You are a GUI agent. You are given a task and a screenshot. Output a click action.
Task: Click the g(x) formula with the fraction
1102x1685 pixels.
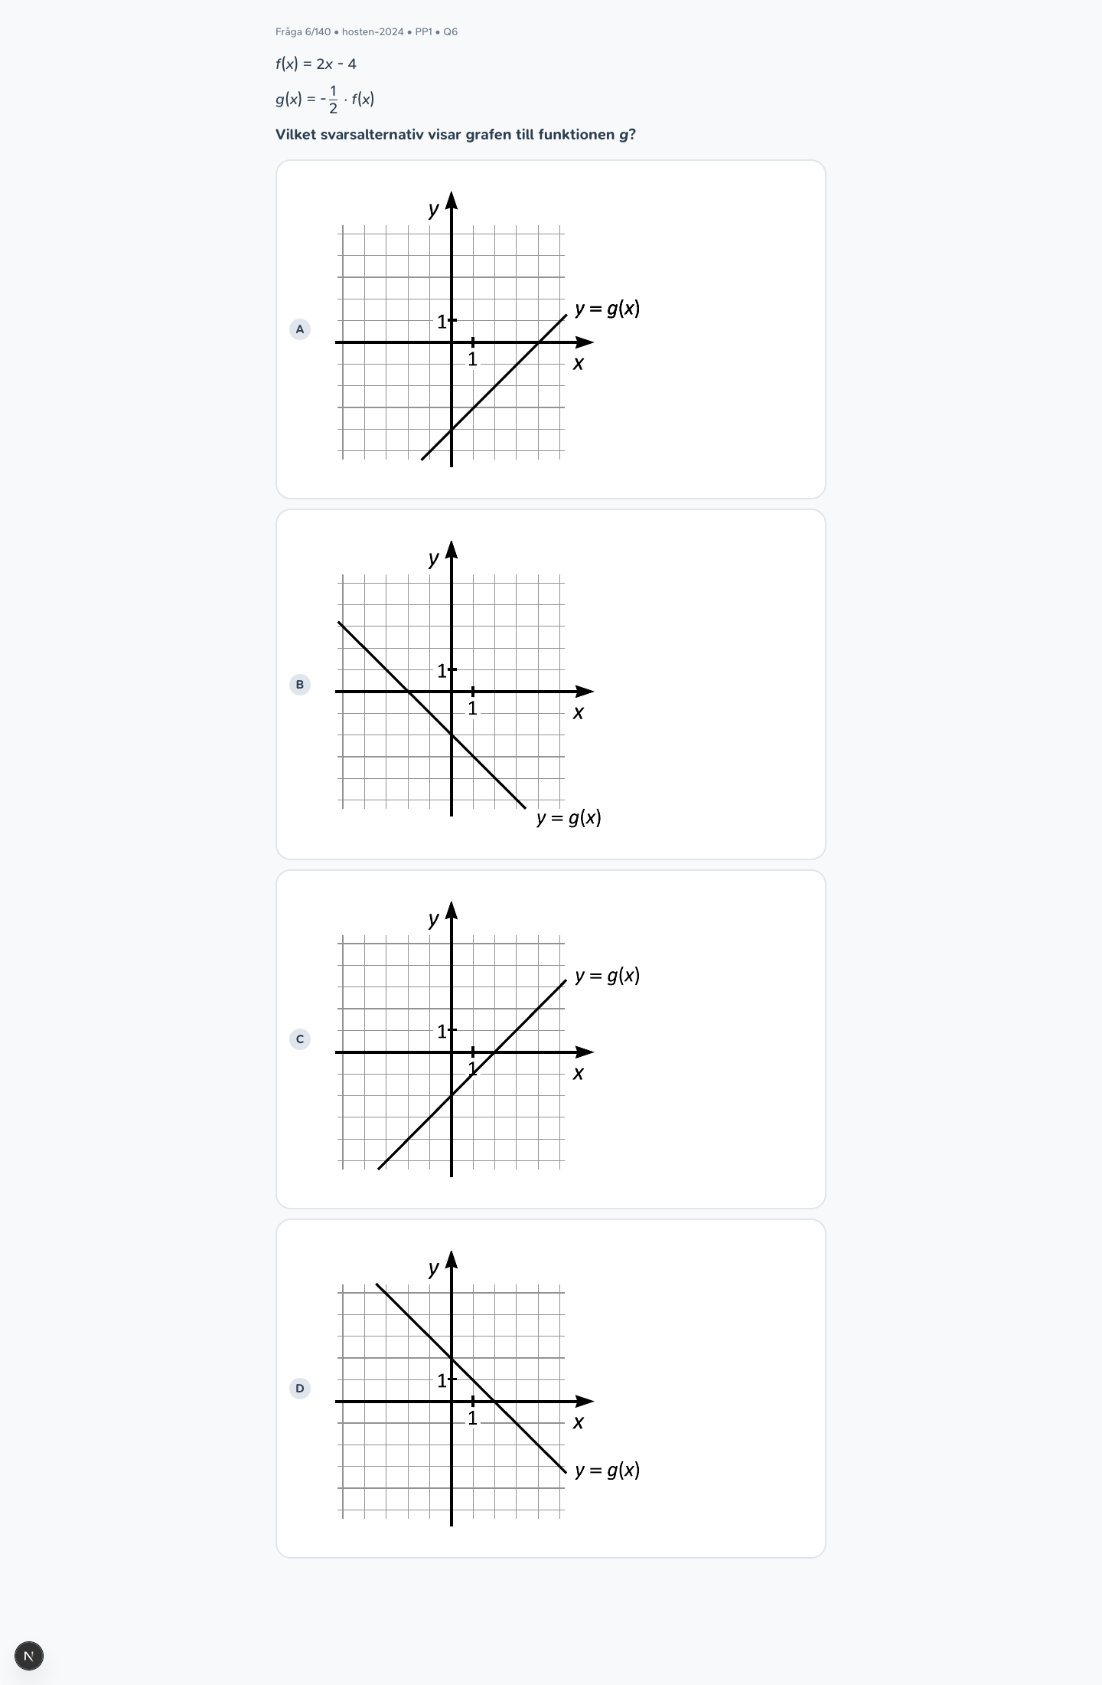tap(325, 100)
